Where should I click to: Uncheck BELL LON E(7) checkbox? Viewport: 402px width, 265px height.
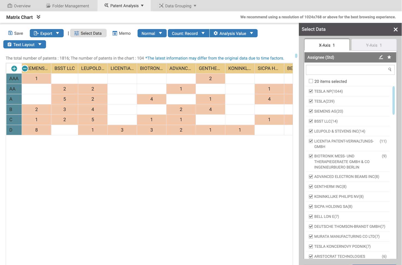point(311,216)
